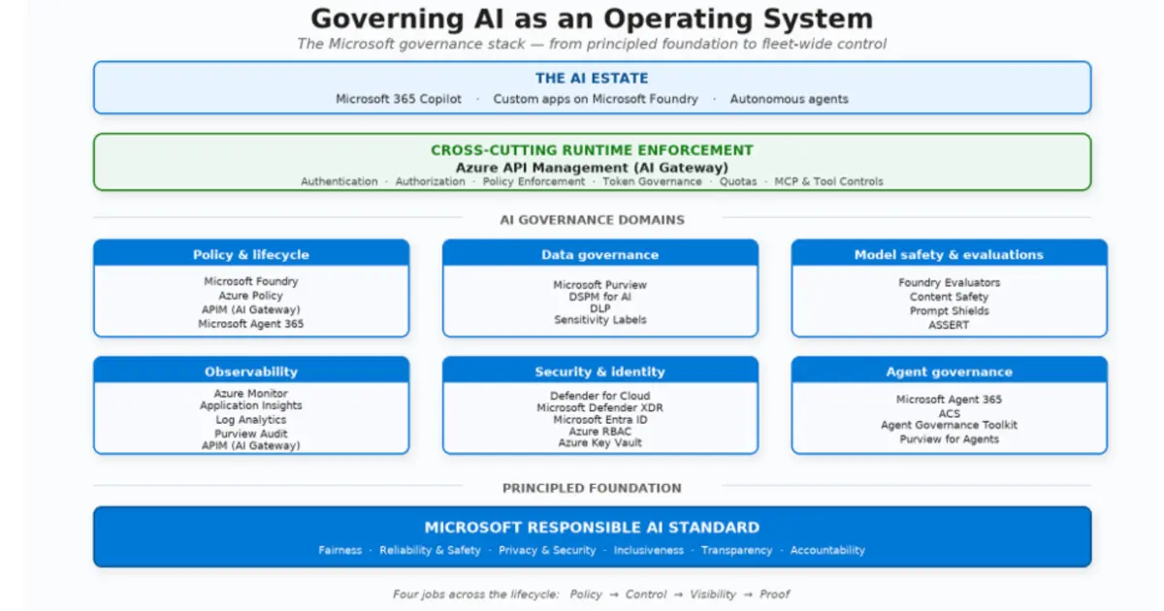Click "Custom apps on Microsoft Foundry" text
The height and width of the screenshot is (611, 1164).
[596, 99]
